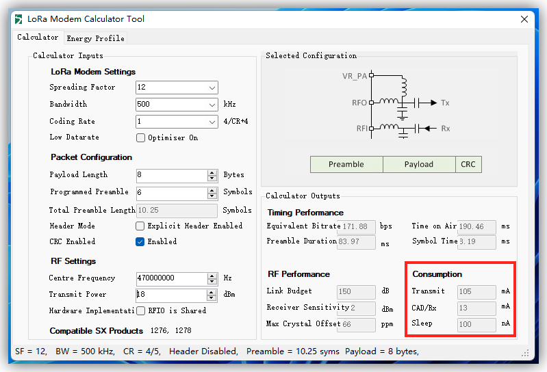Increase Centre Frequency using up spinner
Viewport: 547px width, 372px height.
(212, 276)
